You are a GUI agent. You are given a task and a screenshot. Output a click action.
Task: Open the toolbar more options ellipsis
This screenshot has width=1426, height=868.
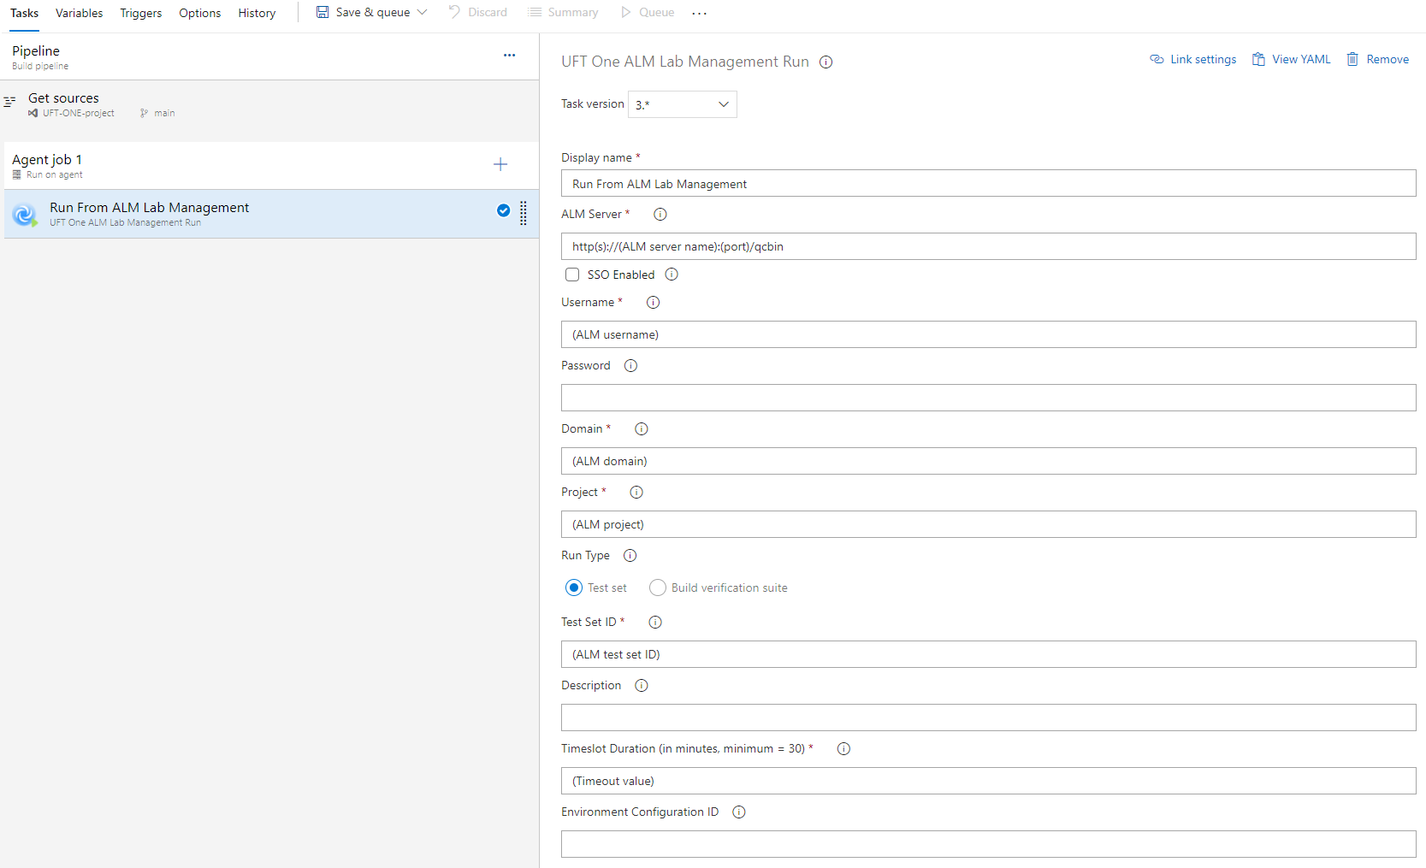[699, 14]
